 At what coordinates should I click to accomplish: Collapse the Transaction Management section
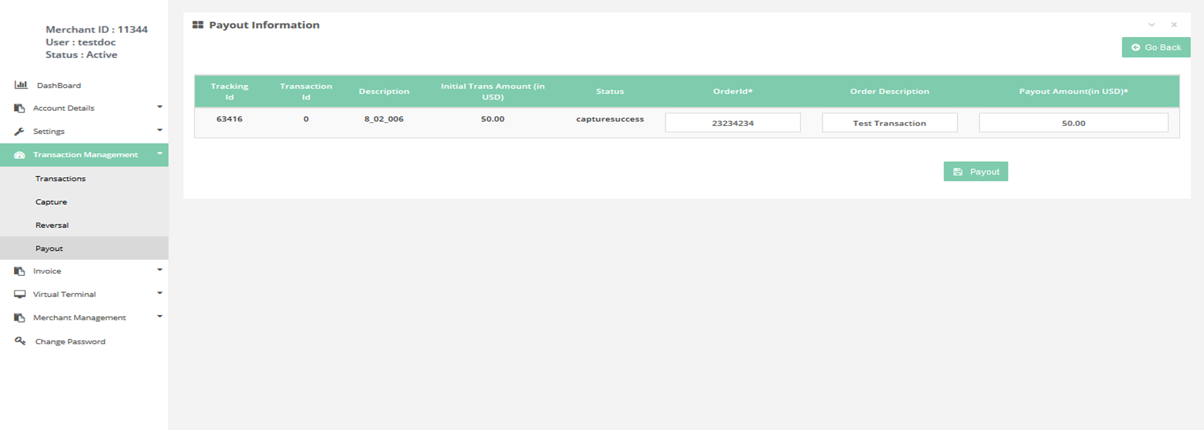[159, 154]
